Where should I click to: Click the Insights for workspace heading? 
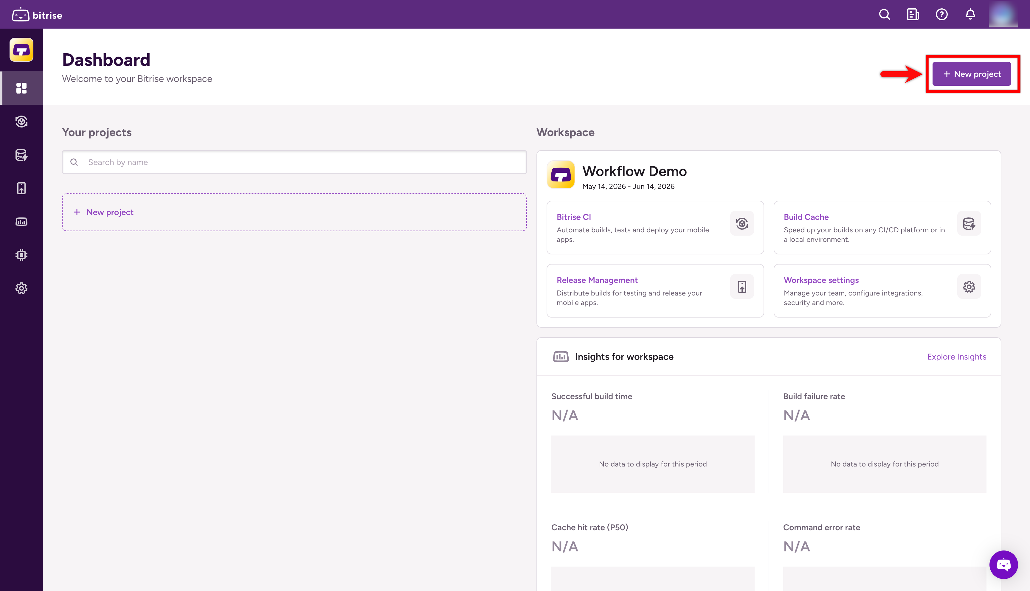[624, 356]
